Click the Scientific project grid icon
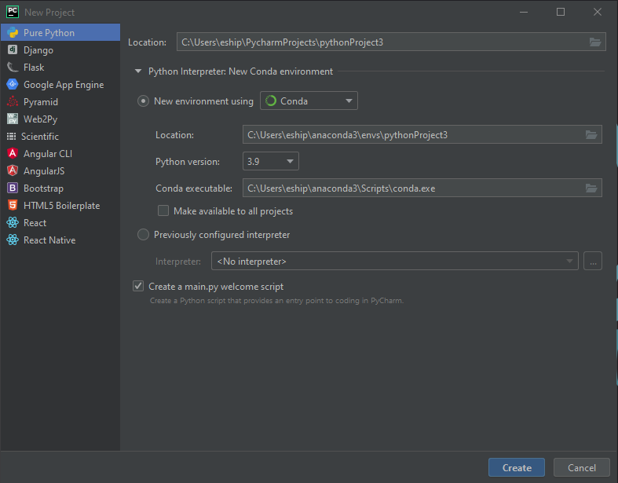This screenshot has width=618, height=483. (12, 137)
